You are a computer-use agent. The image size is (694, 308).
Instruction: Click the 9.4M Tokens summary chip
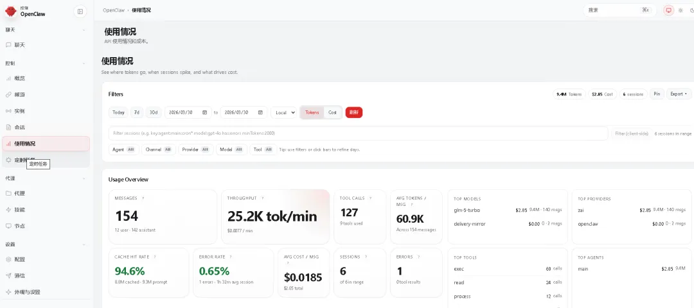coord(569,94)
